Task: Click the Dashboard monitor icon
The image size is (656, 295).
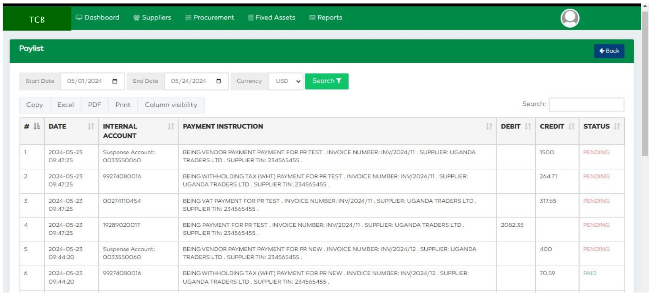Action: pyautogui.click(x=79, y=17)
